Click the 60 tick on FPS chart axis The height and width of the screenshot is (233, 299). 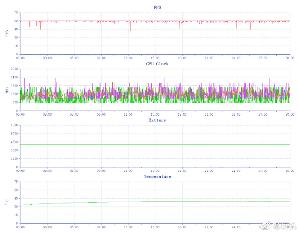(x=16, y=21)
